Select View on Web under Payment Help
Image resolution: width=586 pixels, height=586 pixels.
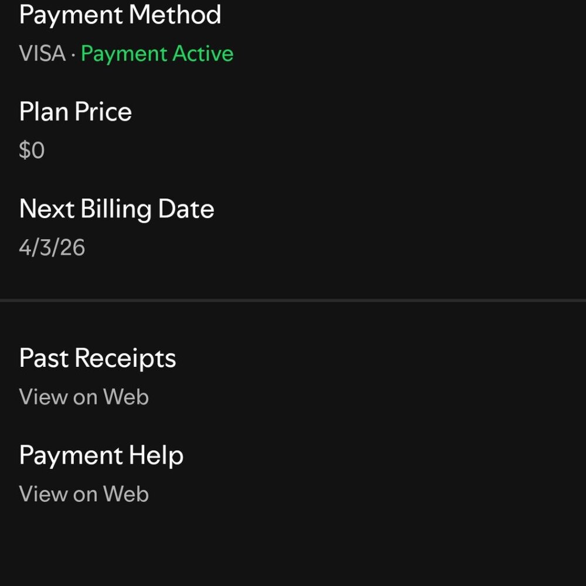point(84,493)
